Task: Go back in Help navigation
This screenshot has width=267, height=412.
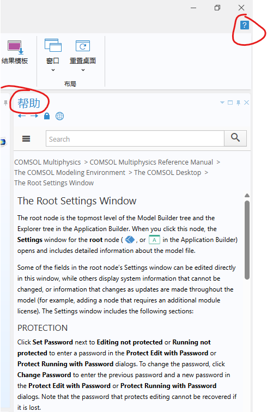Action: [x=22, y=116]
